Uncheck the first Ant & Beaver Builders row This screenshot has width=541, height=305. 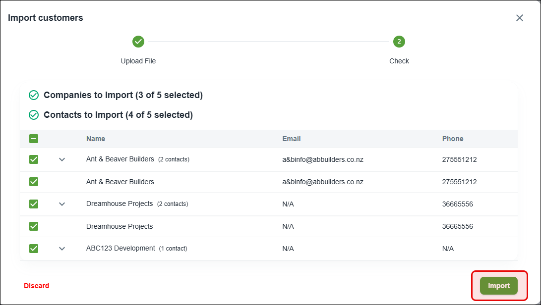33,159
